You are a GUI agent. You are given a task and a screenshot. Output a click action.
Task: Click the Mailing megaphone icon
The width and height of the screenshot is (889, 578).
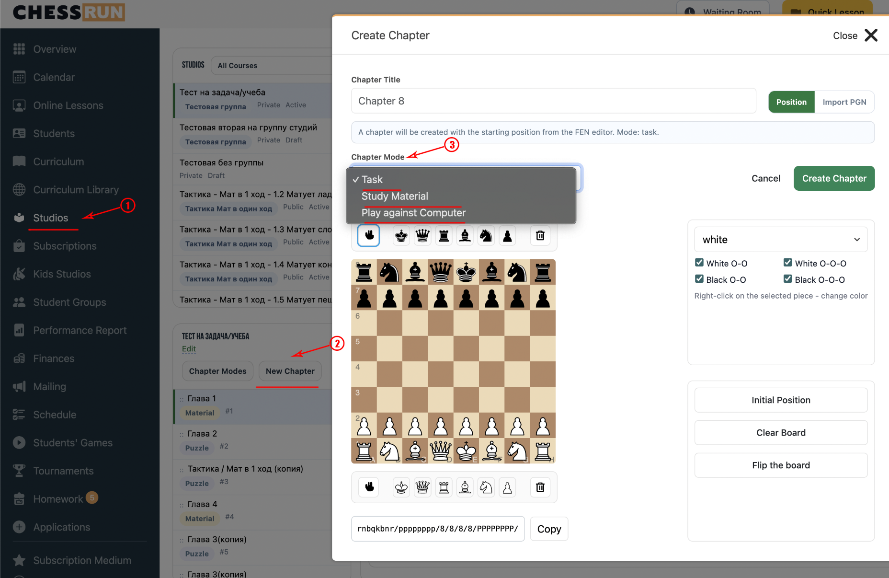pyautogui.click(x=19, y=386)
